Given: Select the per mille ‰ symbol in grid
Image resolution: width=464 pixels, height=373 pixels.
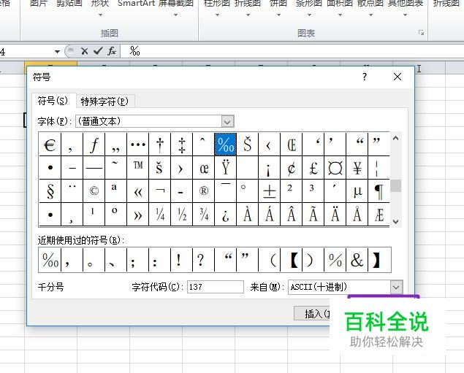Looking at the screenshot, I should [226, 145].
